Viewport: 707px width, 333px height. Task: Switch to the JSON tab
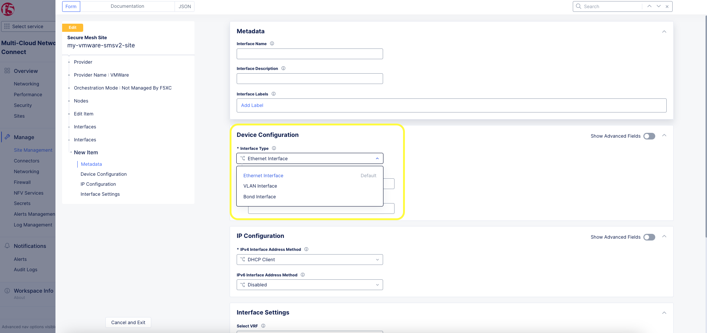[x=185, y=6]
